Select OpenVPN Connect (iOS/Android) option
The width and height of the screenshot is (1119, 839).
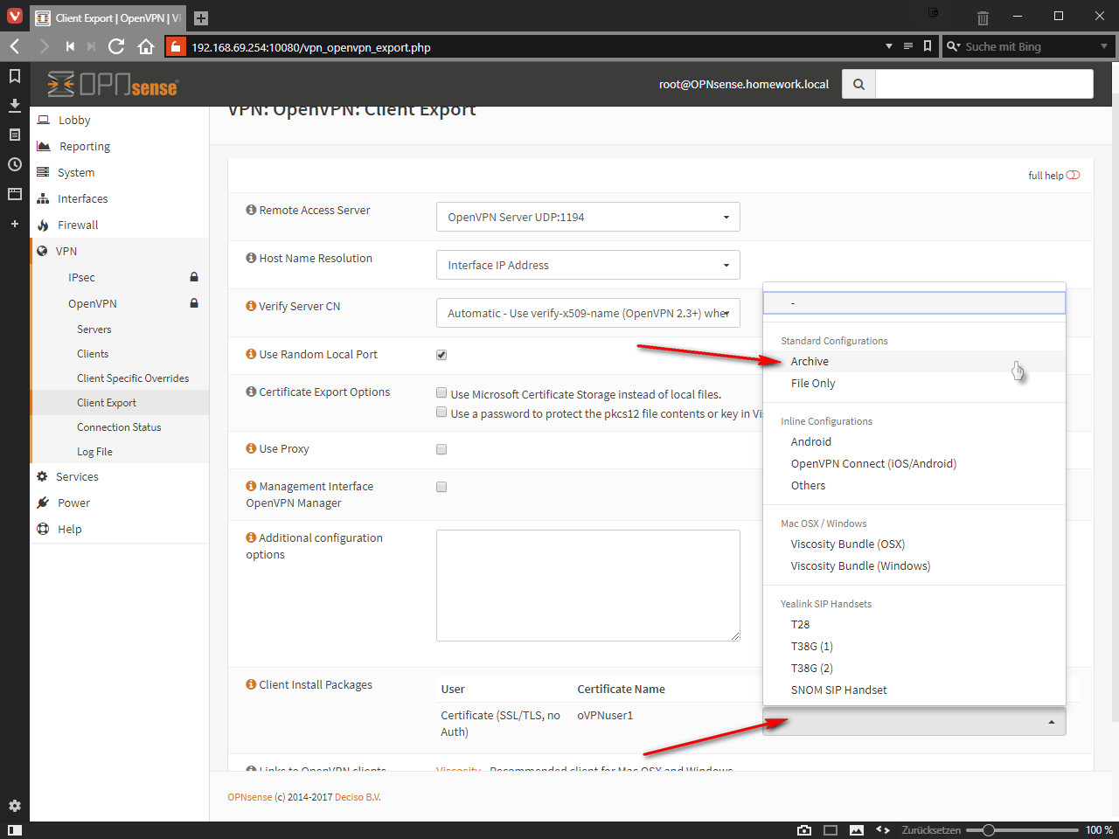[914, 463]
